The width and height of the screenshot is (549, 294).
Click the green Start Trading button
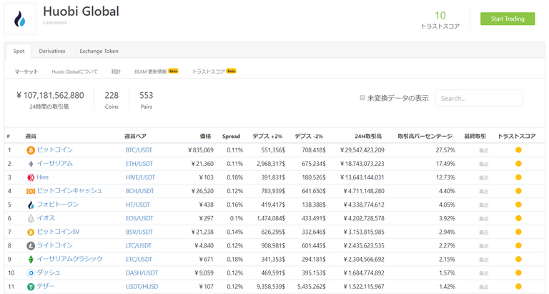click(x=508, y=19)
